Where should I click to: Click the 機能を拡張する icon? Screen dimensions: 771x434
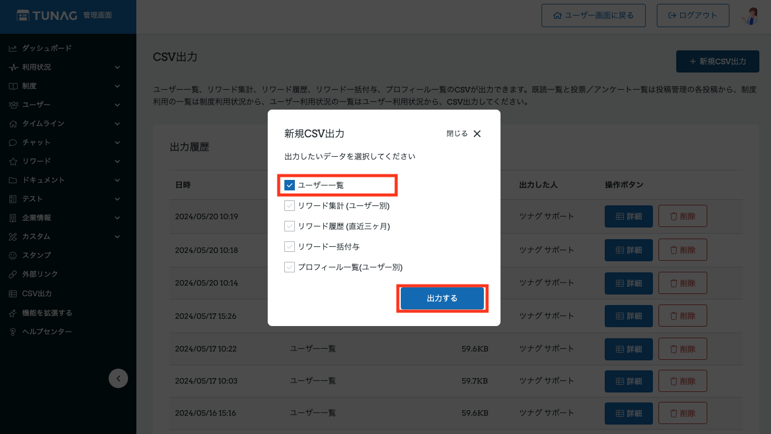13,313
